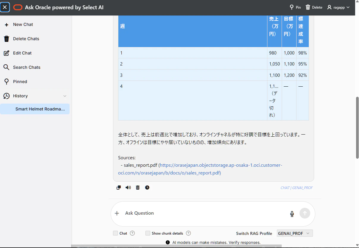Select the 92% achievement cell

(302, 75)
